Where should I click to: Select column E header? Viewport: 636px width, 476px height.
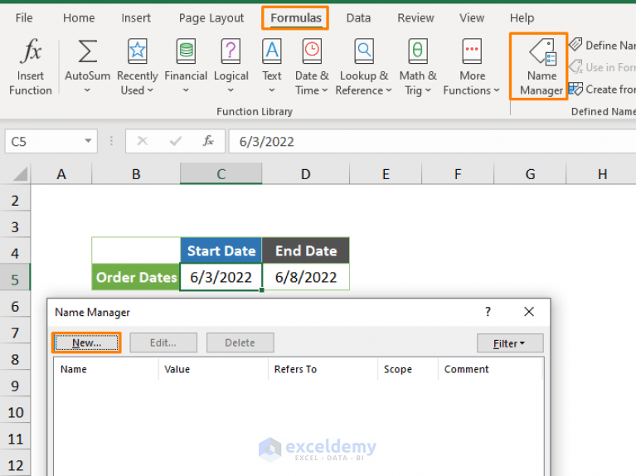[386, 174]
